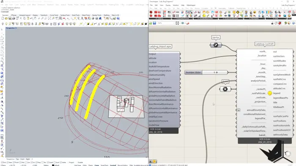
Task: Open the Grasshopper File menu
Action: pos(151,5)
